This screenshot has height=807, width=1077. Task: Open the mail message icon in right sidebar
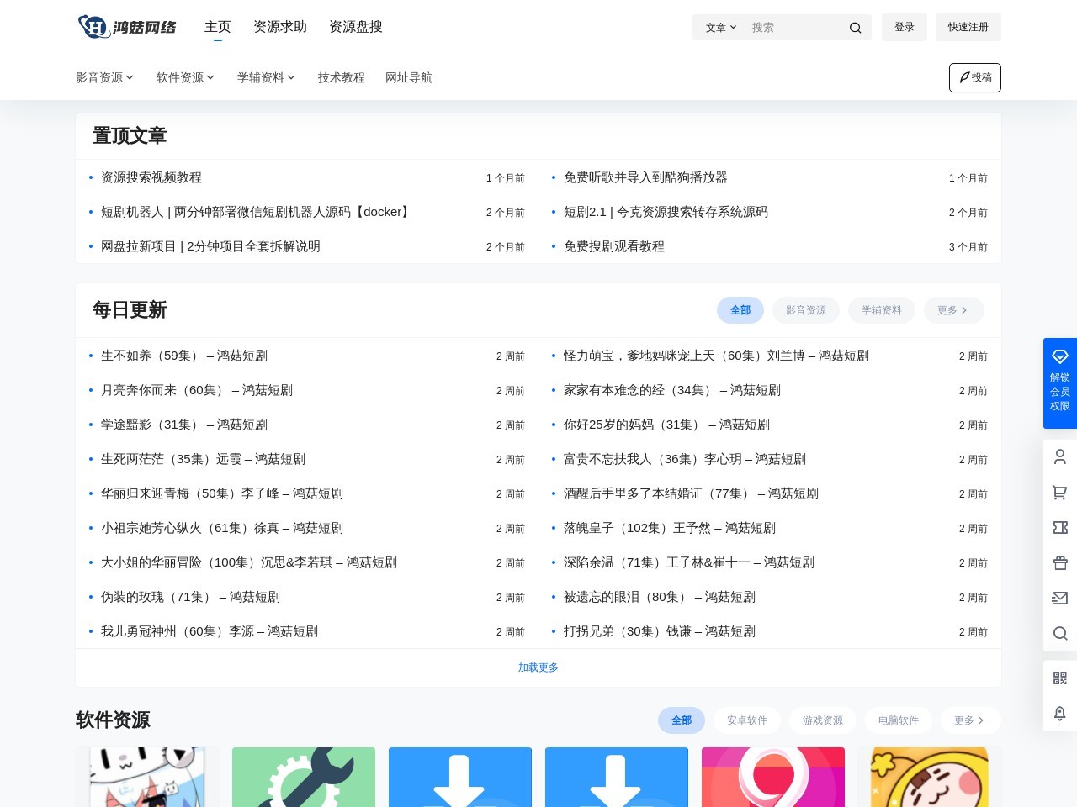point(1060,598)
